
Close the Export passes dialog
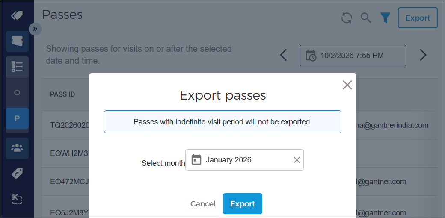coord(347,85)
